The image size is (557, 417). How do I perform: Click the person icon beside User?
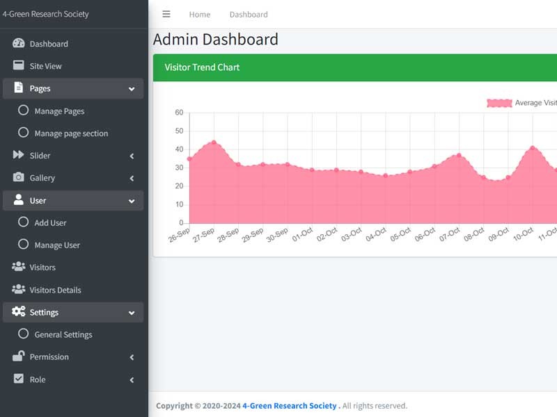[17, 199]
